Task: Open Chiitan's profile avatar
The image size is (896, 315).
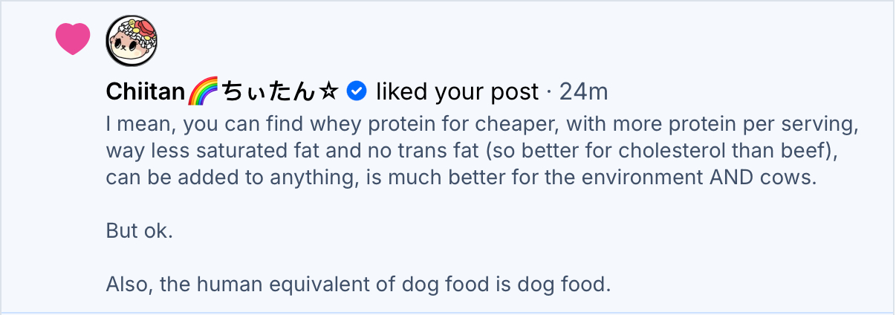Action: (132, 40)
